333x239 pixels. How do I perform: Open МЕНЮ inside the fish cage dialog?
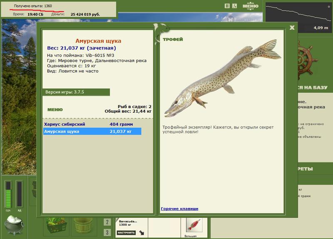[x=55, y=110]
